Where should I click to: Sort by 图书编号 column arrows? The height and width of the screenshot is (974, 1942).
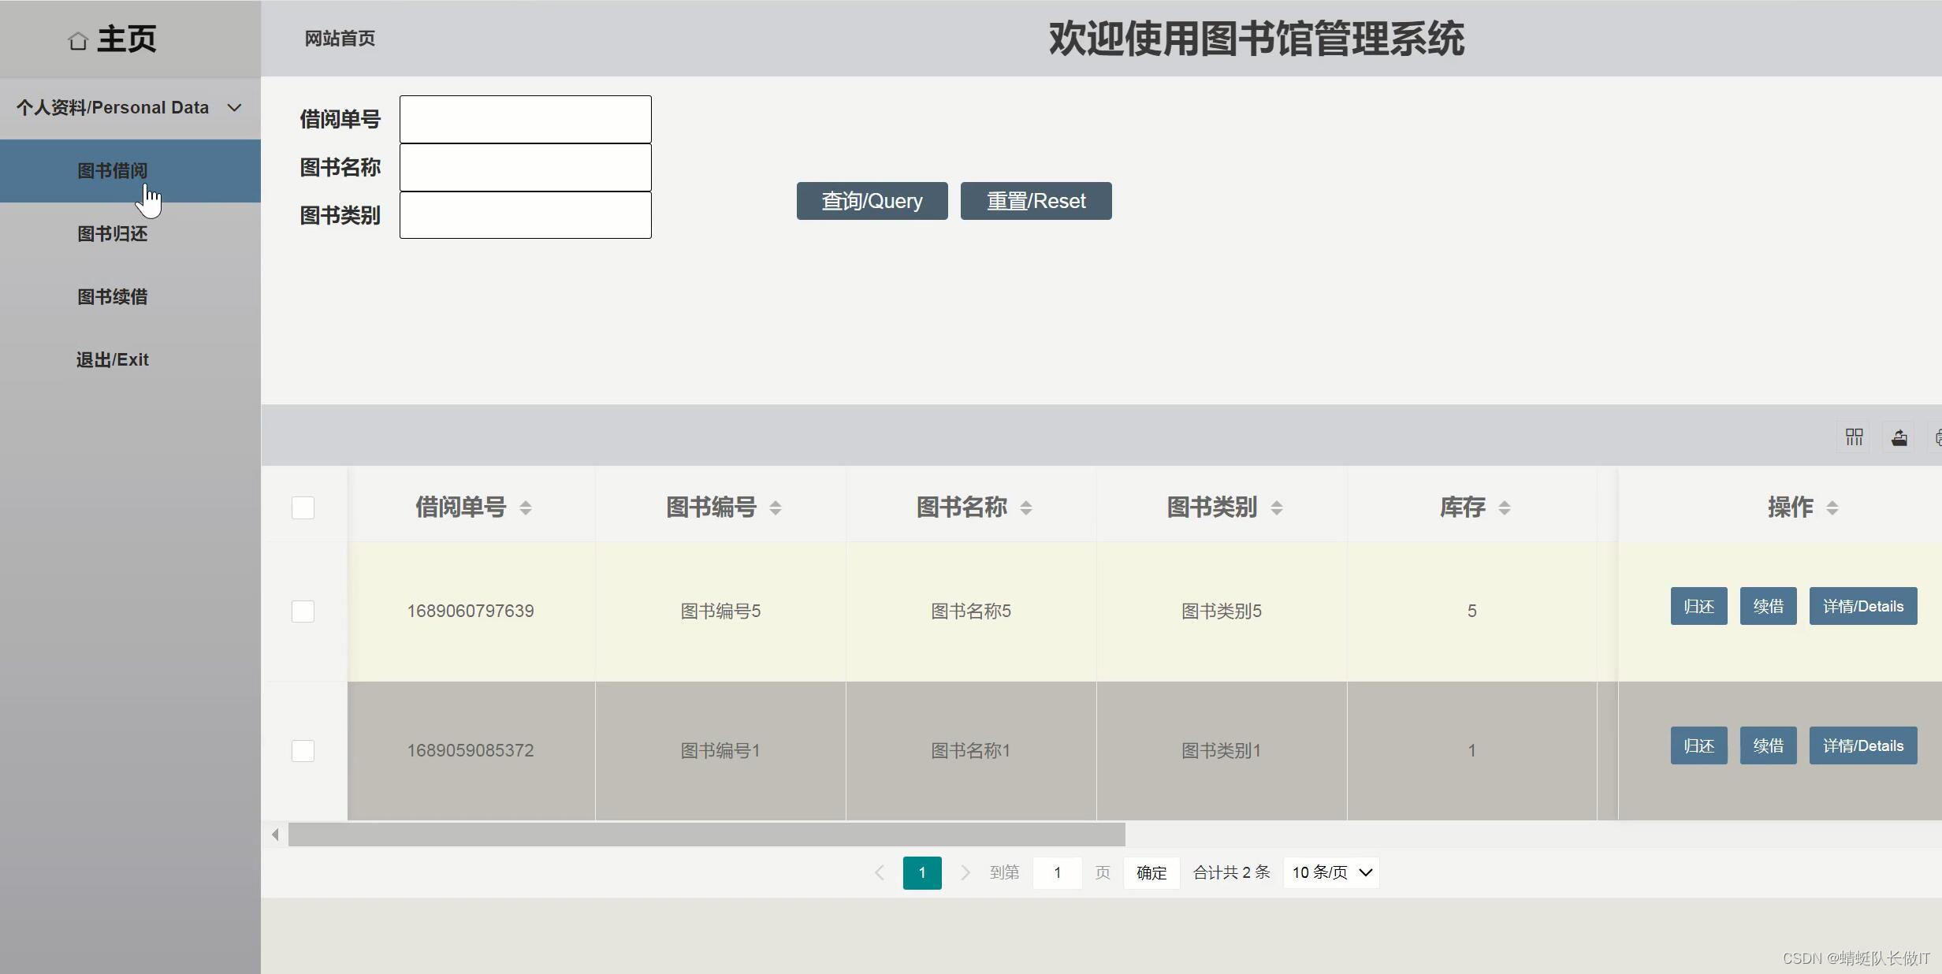(x=776, y=508)
